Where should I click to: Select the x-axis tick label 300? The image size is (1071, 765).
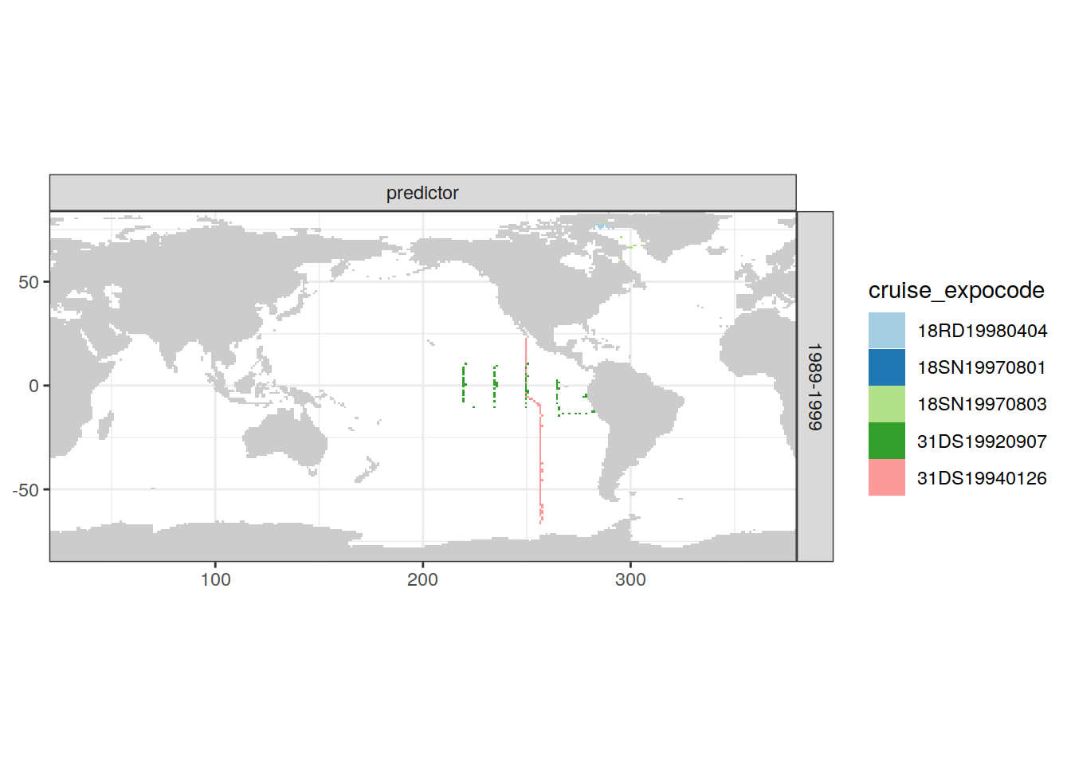(630, 580)
